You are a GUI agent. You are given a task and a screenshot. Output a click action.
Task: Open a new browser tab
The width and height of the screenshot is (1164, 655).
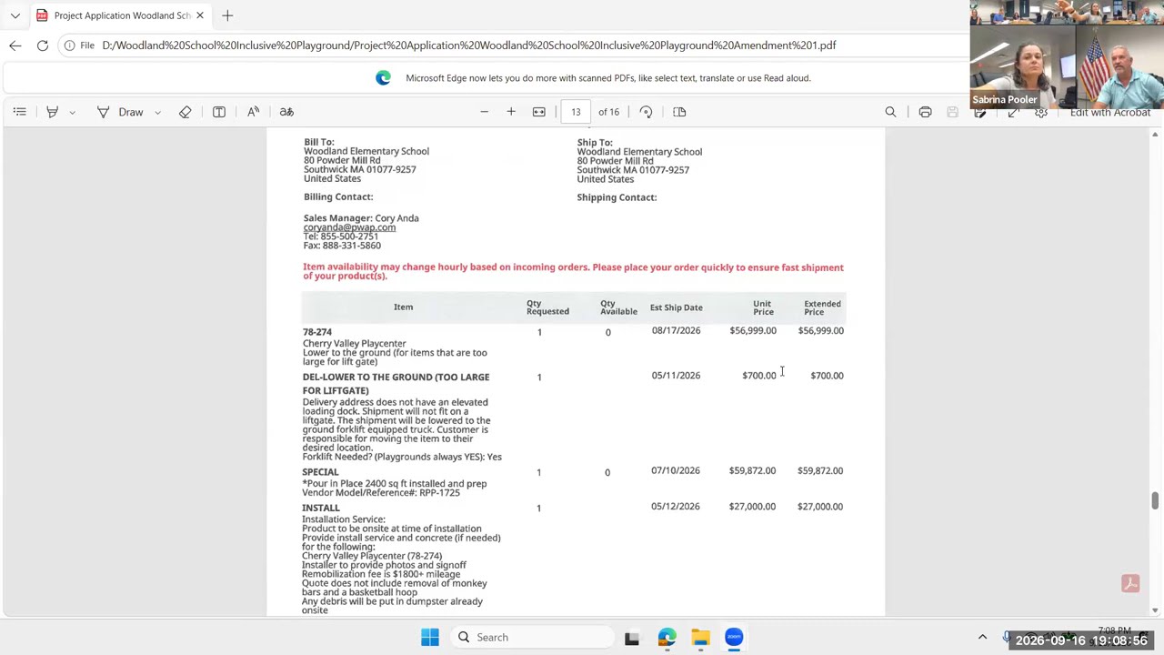(x=227, y=15)
